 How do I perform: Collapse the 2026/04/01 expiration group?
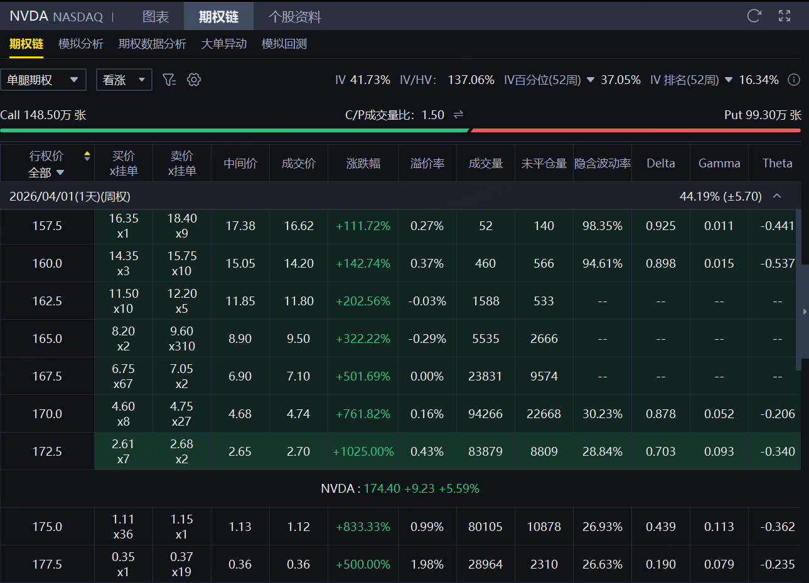[777, 196]
